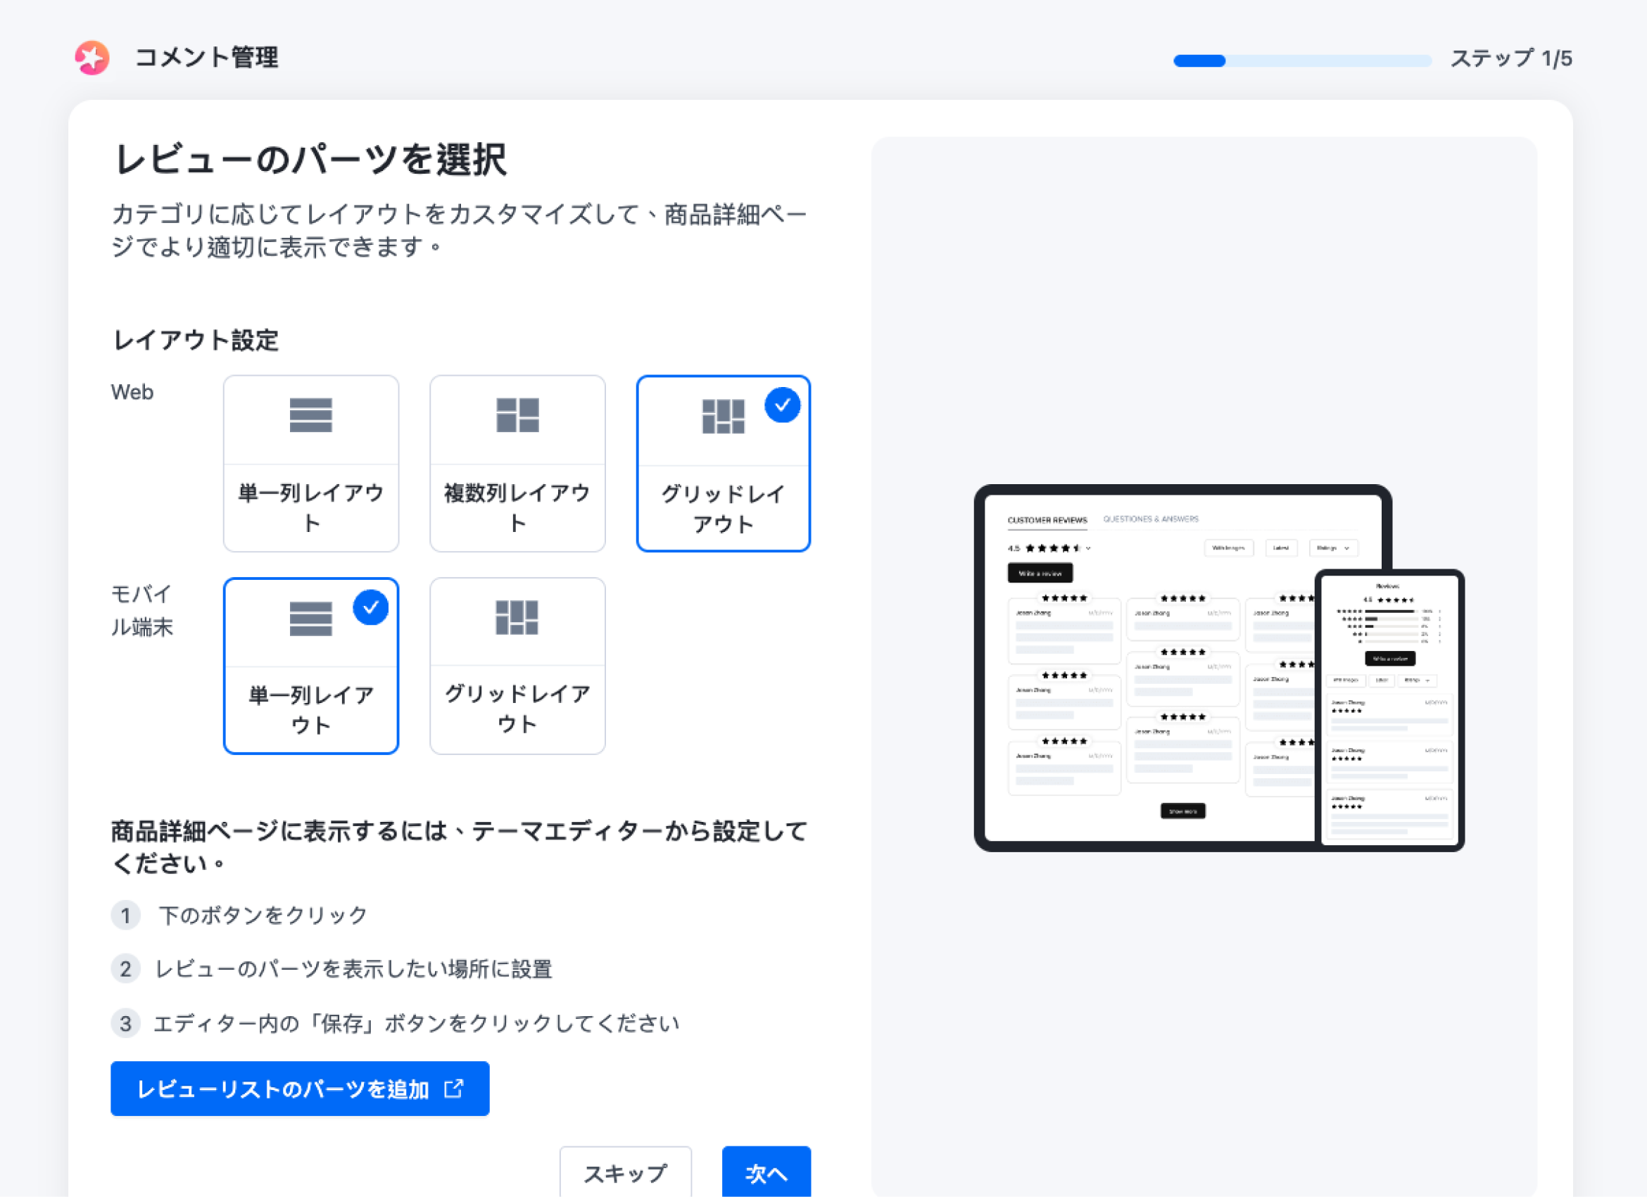Viewport: 1647px width, 1197px height.
Task: Select Web グリッドレイアウト option
Action: [x=724, y=463]
